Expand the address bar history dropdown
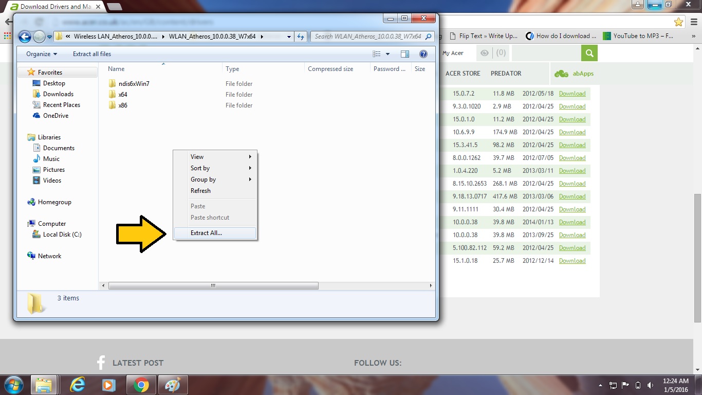 point(290,37)
